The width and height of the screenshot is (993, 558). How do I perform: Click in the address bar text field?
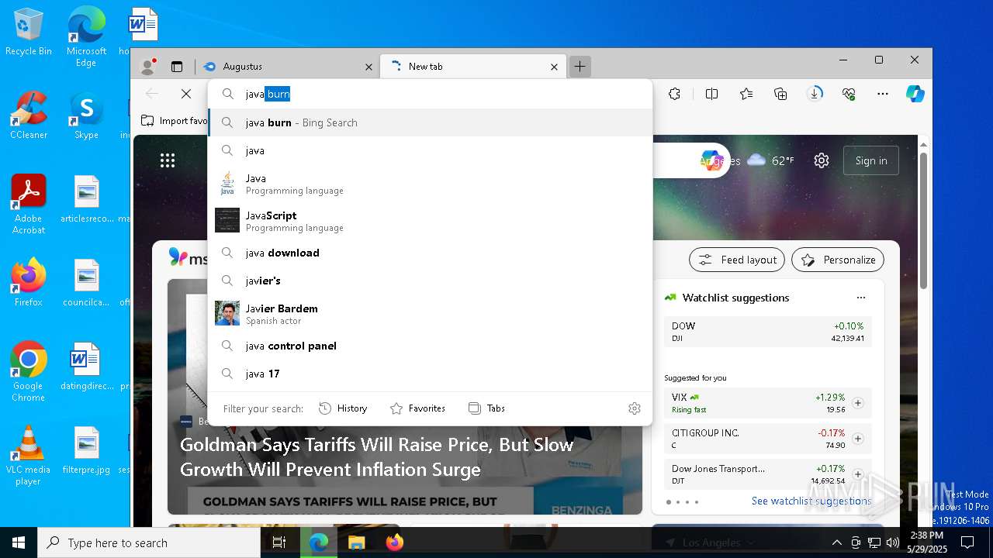[430, 94]
